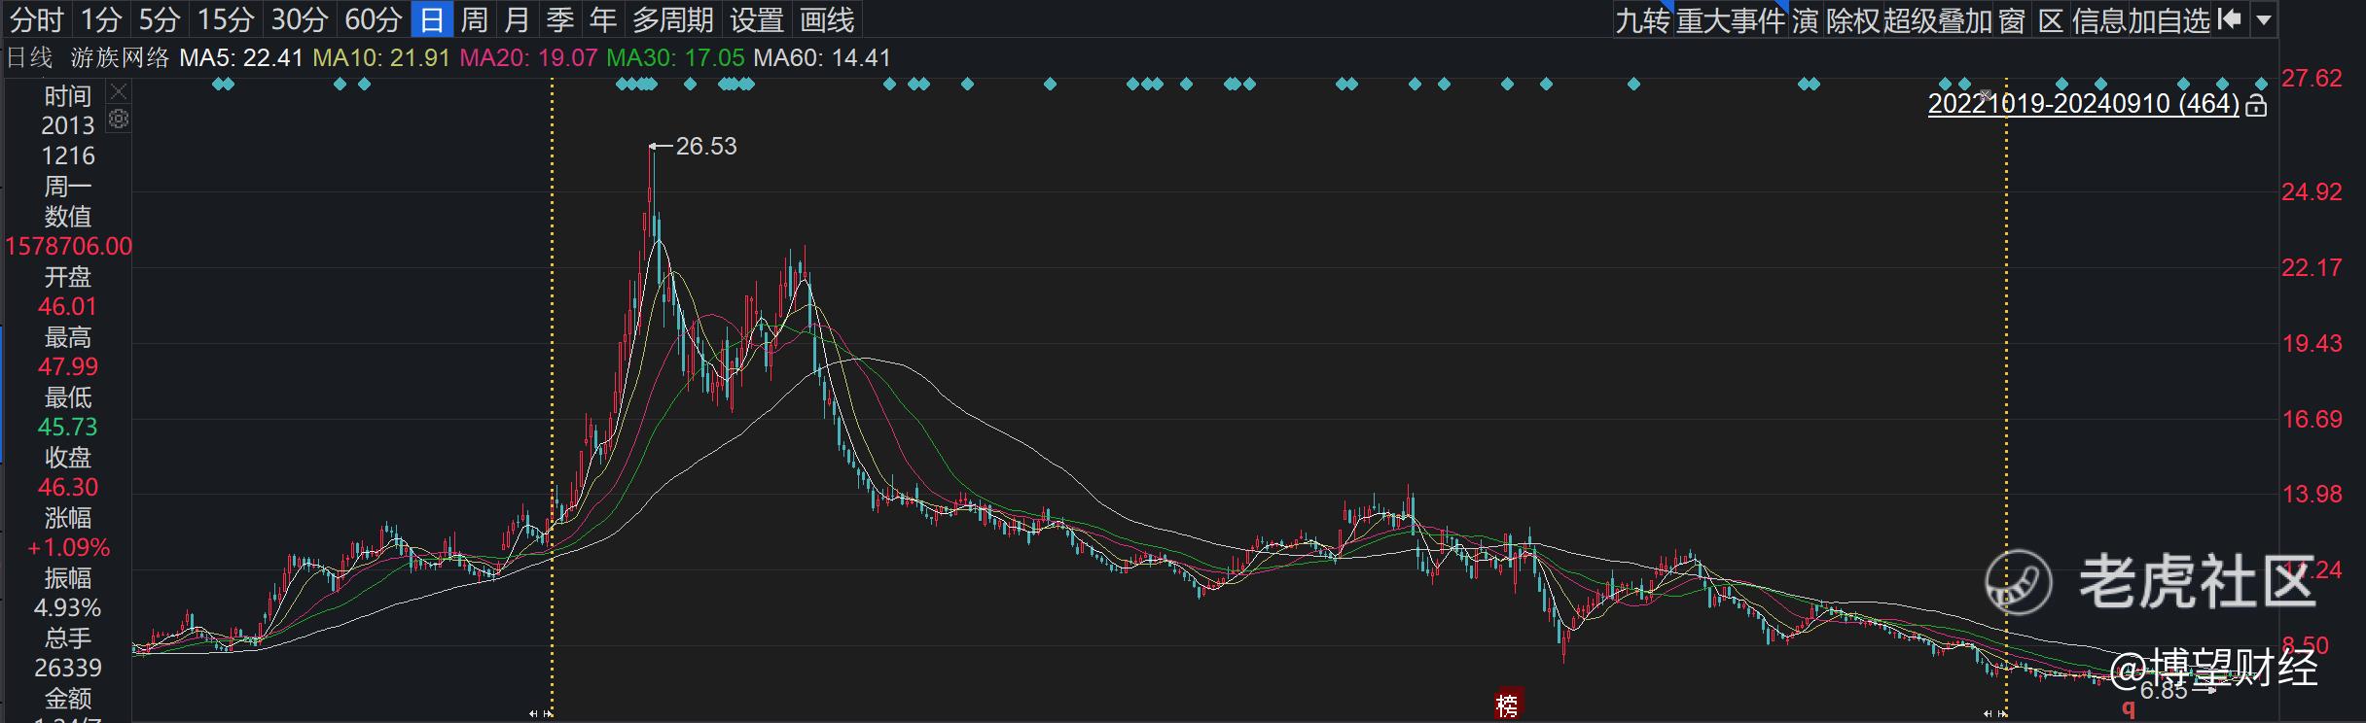Click the 涨幅 value +1.09%

[x=68, y=547]
